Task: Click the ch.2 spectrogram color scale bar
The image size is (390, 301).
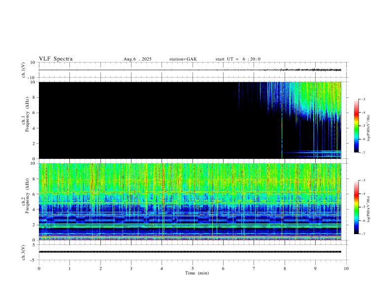Action: click(356, 207)
